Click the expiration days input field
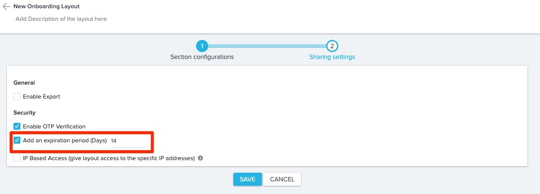540x194 pixels. point(128,141)
